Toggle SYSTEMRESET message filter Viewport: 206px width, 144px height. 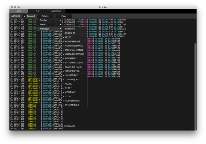(x=75, y=105)
